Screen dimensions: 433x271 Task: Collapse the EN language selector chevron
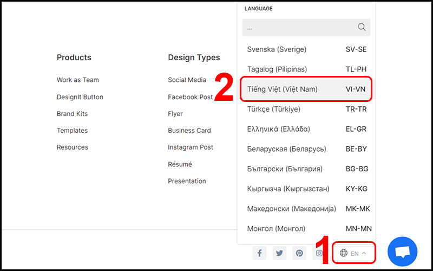364,253
